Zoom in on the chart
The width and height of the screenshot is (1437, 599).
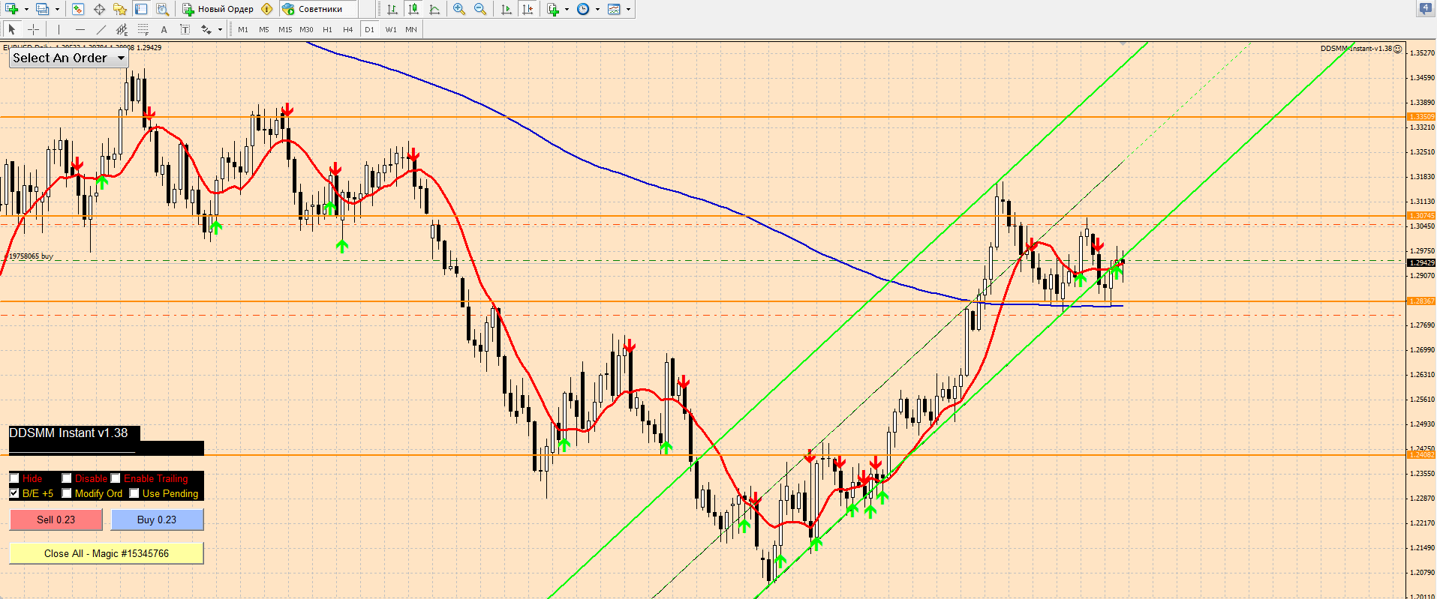pos(459,9)
